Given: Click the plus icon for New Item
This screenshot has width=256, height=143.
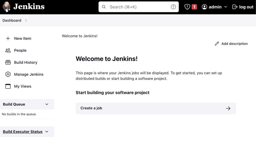Looking at the screenshot, I should coord(8,39).
